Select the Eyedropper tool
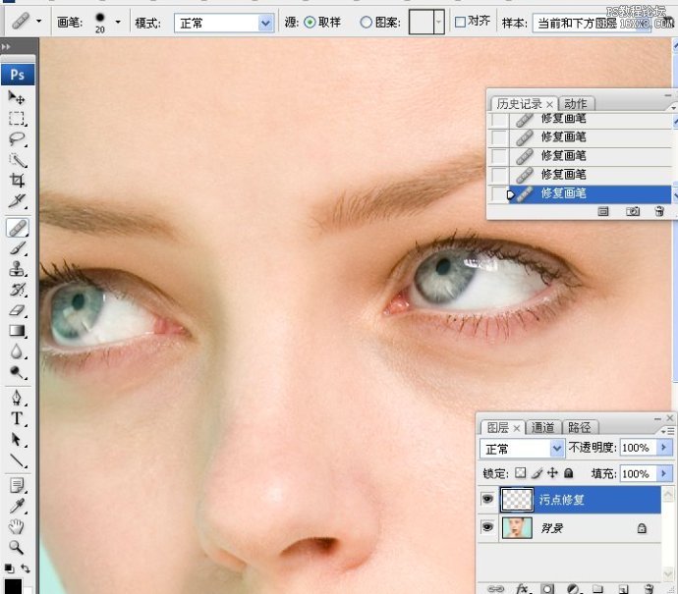This screenshot has height=594, width=678. click(17, 506)
